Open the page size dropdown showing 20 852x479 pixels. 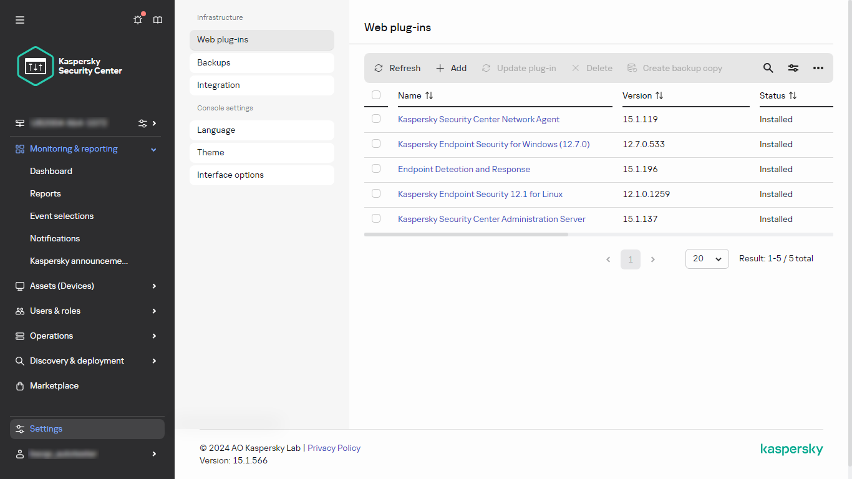[x=707, y=259]
